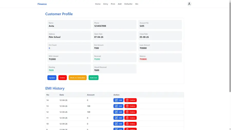Select the Name value Anita
The width and height of the screenshot is (231, 130).
pyautogui.click(x=51, y=26)
